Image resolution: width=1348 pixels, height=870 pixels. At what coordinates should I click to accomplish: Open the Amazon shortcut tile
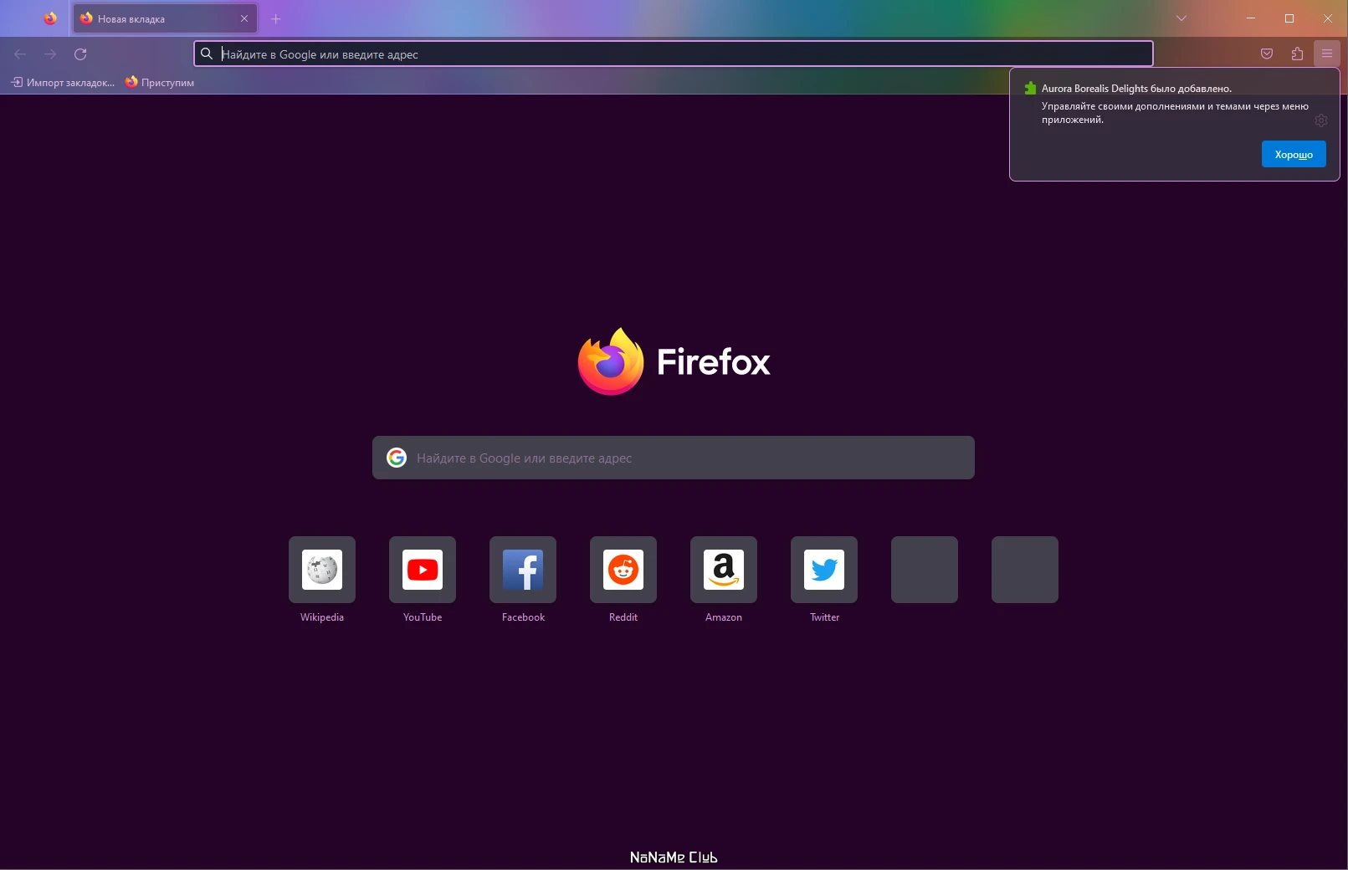pos(724,570)
